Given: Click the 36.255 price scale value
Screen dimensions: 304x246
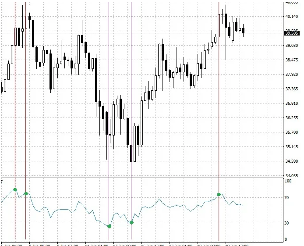Looking at the screenshot, I should pos(291,118).
